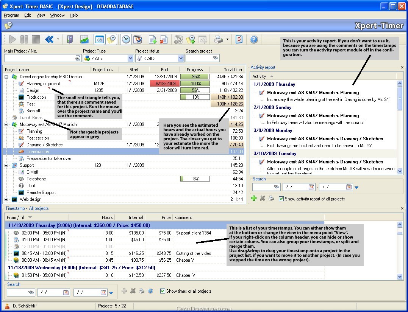
Task: Click the add note with clock icon
Action: click(x=191, y=39)
